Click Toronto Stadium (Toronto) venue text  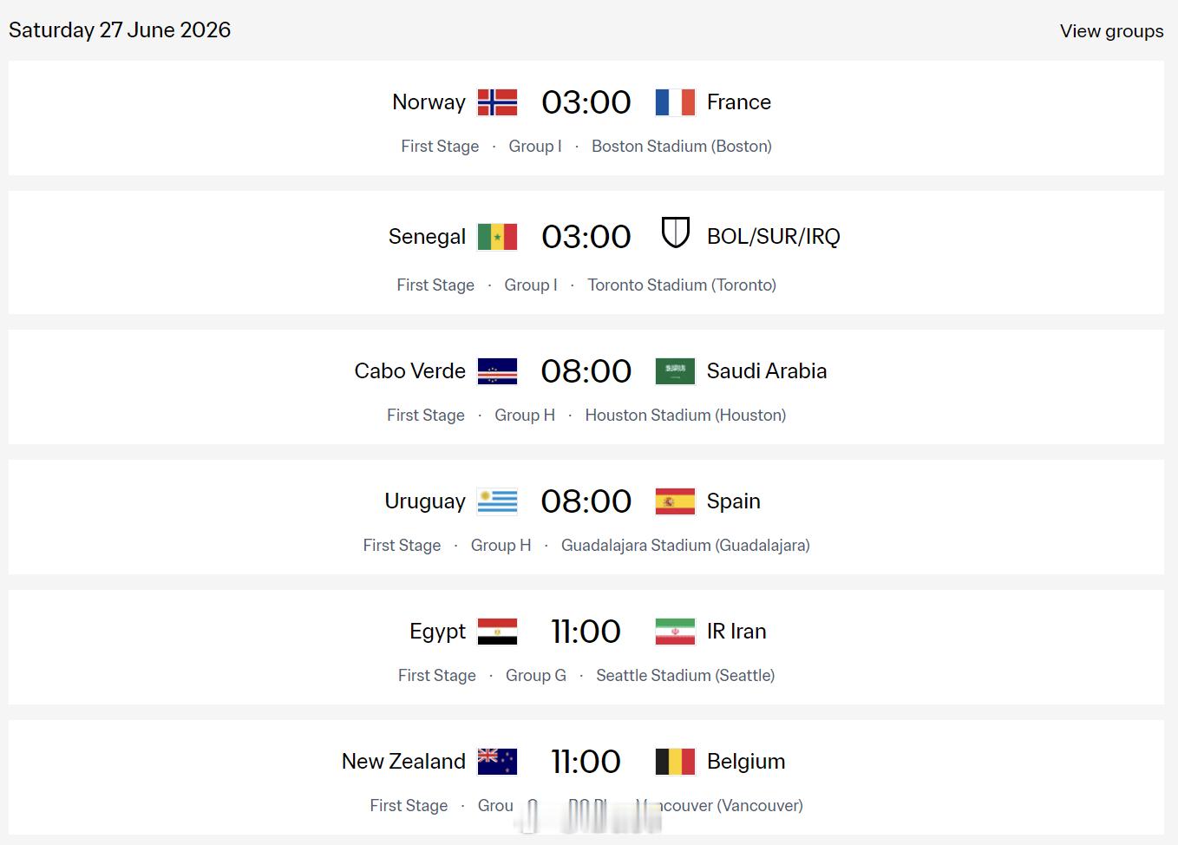(681, 285)
